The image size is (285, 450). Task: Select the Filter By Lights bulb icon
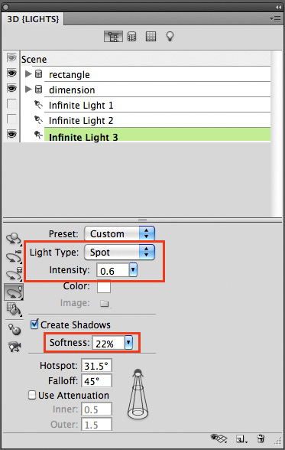click(x=170, y=37)
